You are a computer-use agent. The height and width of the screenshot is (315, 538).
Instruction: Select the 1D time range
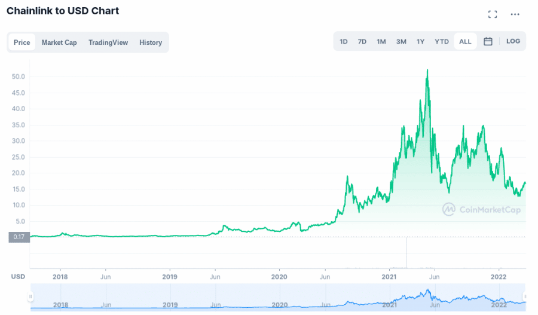tap(344, 41)
